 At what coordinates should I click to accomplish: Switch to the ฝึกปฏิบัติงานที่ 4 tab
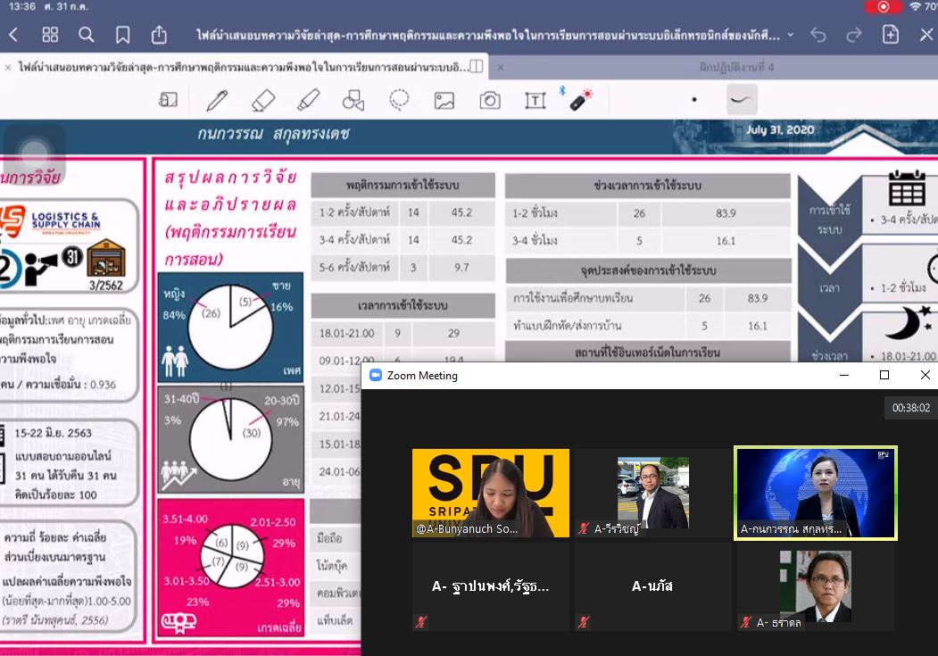tap(736, 67)
